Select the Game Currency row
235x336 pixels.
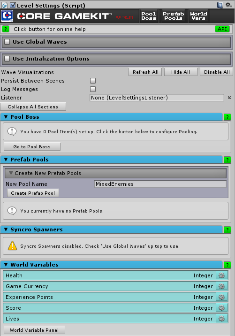click(x=115, y=286)
